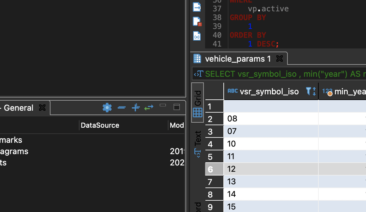The width and height of the screenshot is (366, 212).
Task: Click the script with error badge icon
Action: [x=197, y=21]
